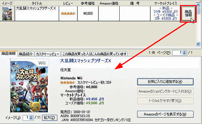Click the page number down arrow
The width and height of the screenshot is (202, 124).
[x=184, y=54]
